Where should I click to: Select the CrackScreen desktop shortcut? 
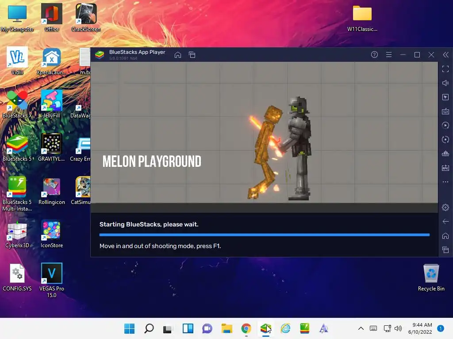coord(86,18)
